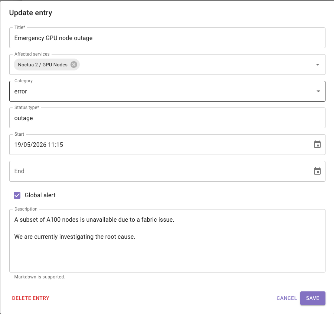
Task: Click the Save button
Action: click(312, 298)
